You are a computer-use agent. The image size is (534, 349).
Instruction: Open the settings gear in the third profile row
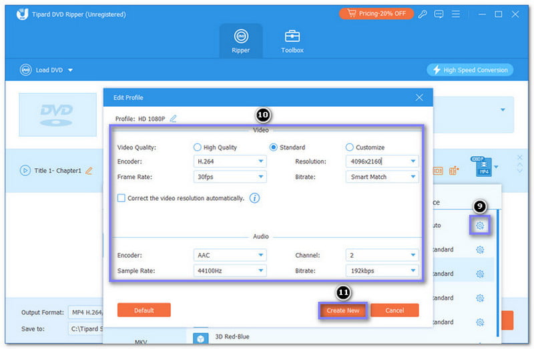point(480,274)
